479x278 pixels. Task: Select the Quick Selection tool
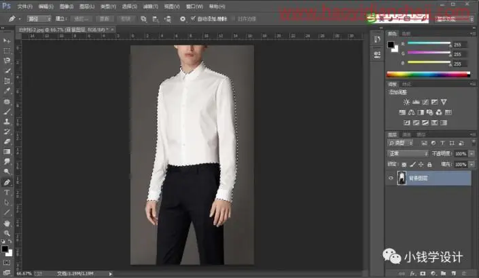click(7, 71)
